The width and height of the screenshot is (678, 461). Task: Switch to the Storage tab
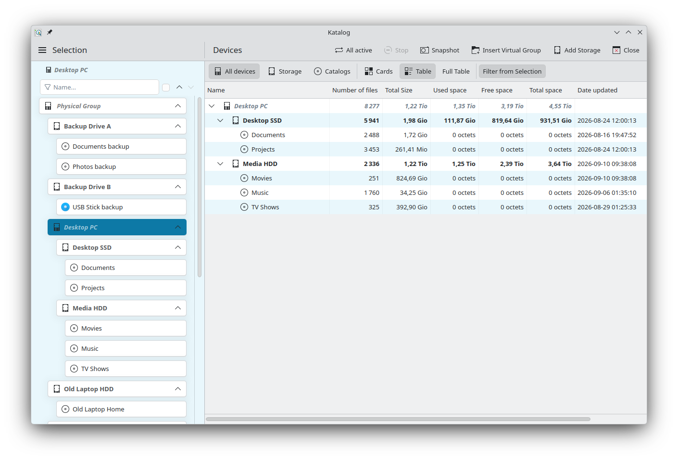point(285,71)
